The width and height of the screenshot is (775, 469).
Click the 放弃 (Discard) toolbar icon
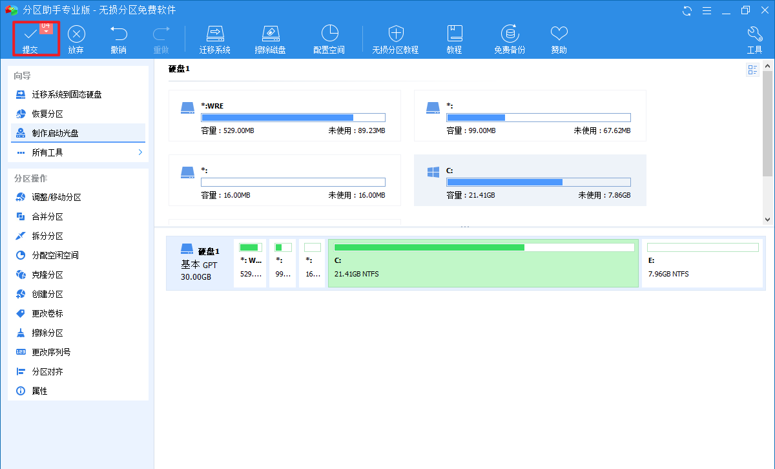(76, 34)
